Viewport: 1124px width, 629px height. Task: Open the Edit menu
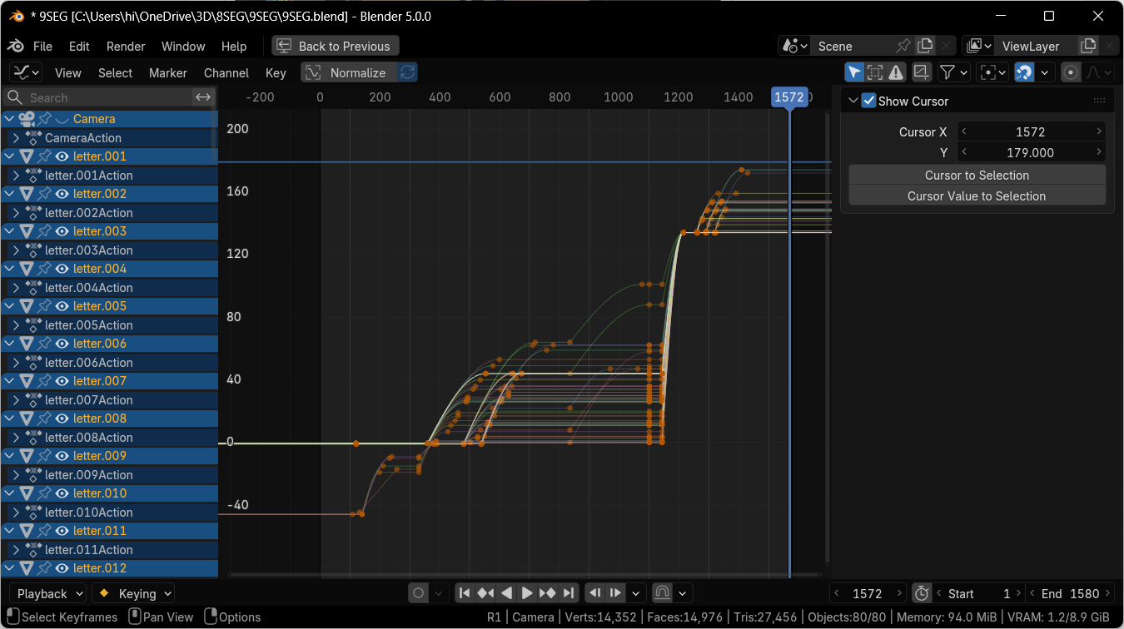coord(79,47)
